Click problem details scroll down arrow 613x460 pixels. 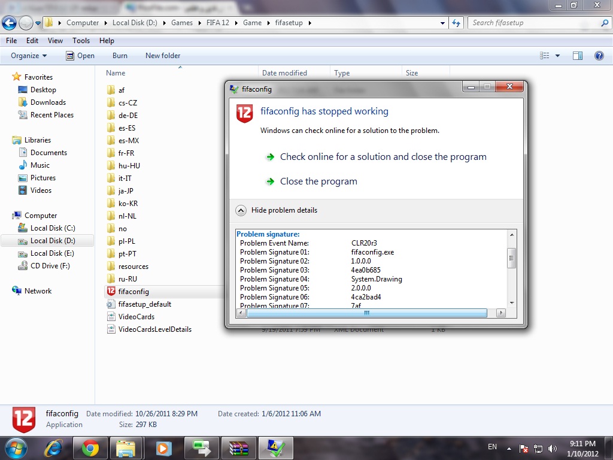point(511,303)
